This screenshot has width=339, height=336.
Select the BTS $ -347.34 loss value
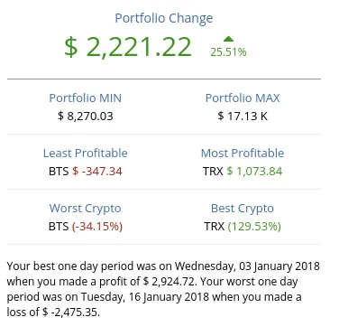[86, 172]
